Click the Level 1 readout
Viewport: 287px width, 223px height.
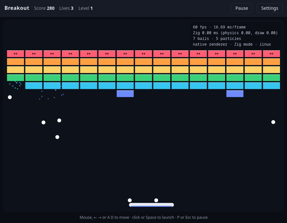click(x=85, y=8)
